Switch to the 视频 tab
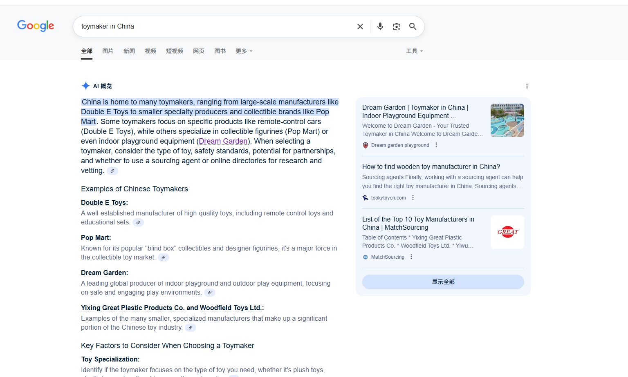 150,51
